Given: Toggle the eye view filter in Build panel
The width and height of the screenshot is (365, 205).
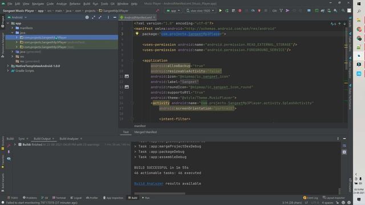Looking at the screenshot, I should [x=9, y=159].
